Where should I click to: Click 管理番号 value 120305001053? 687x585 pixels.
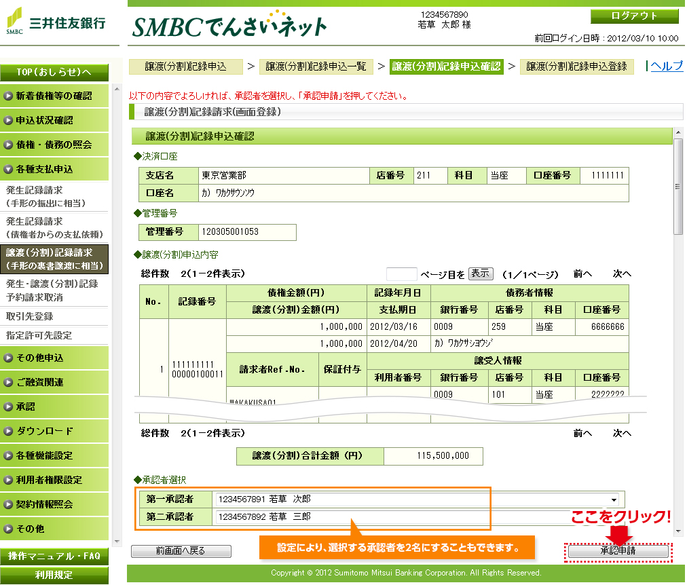coord(230,231)
